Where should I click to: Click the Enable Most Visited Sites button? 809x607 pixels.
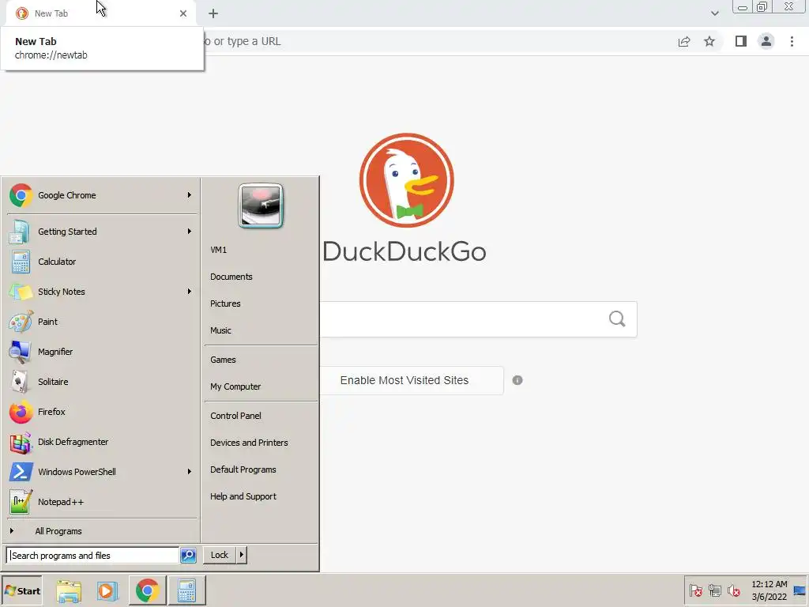(411, 380)
